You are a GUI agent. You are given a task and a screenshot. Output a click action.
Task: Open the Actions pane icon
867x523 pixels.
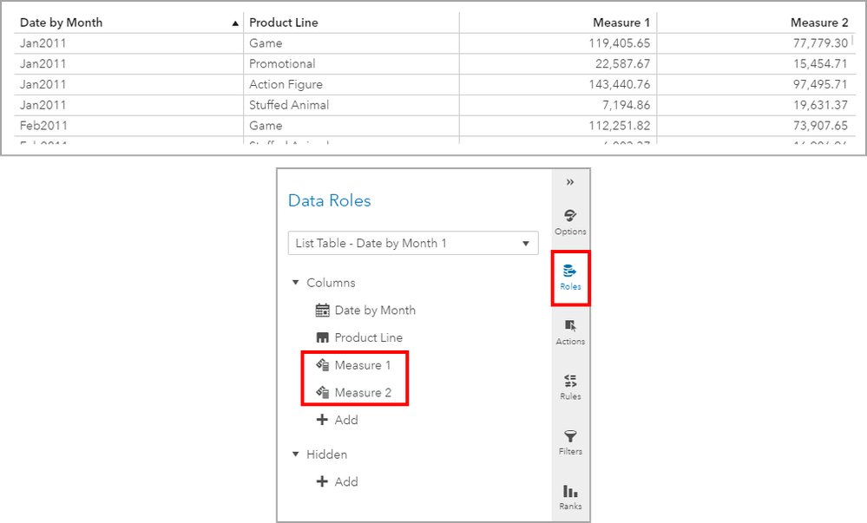(x=570, y=330)
